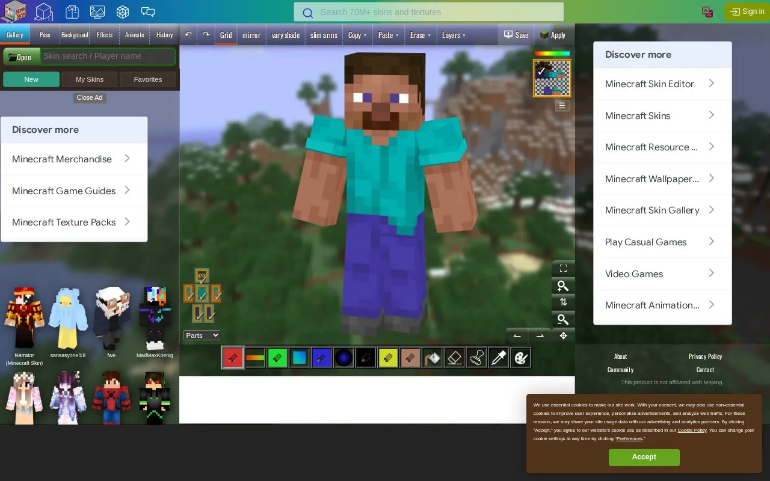The image size is (770, 481).
Task: Rotate the model right with arrow
Action: tap(540, 335)
